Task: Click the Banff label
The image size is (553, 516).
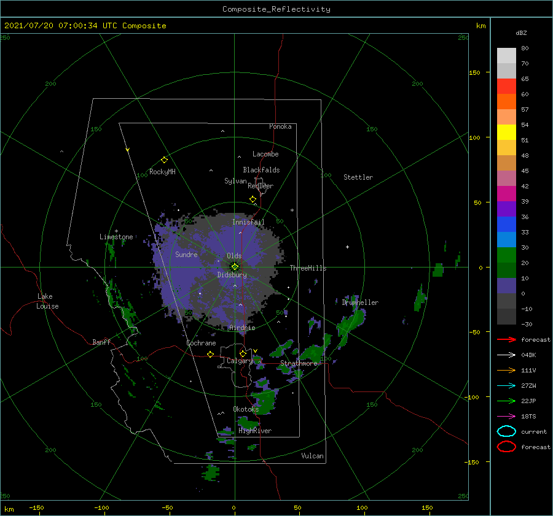Action: 101,342
